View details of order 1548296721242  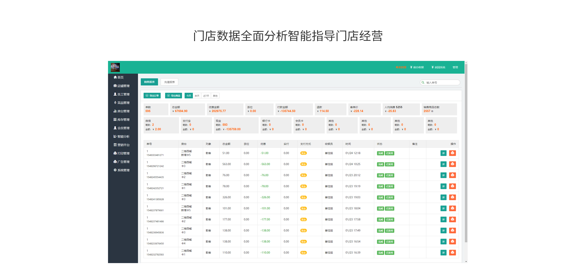[x=443, y=164]
